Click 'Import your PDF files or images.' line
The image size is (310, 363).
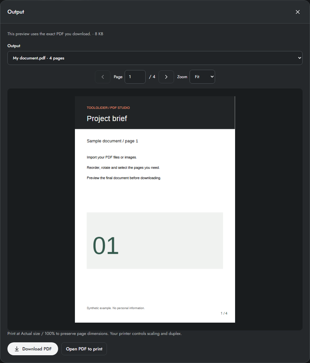point(112,157)
